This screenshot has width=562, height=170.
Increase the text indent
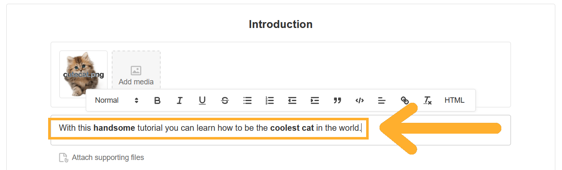pyautogui.click(x=315, y=101)
